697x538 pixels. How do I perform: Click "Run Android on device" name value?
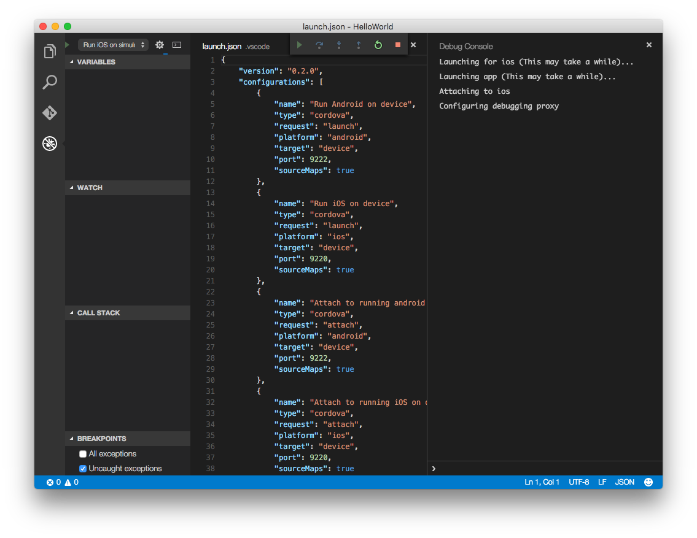(362, 104)
